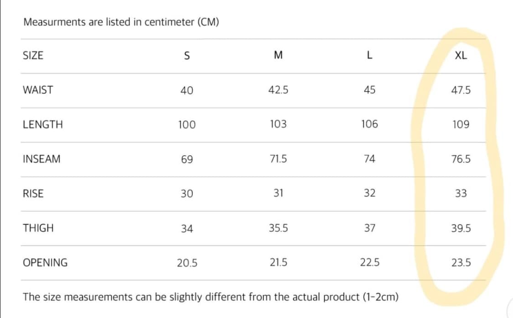Click the RISE row label

(33, 193)
